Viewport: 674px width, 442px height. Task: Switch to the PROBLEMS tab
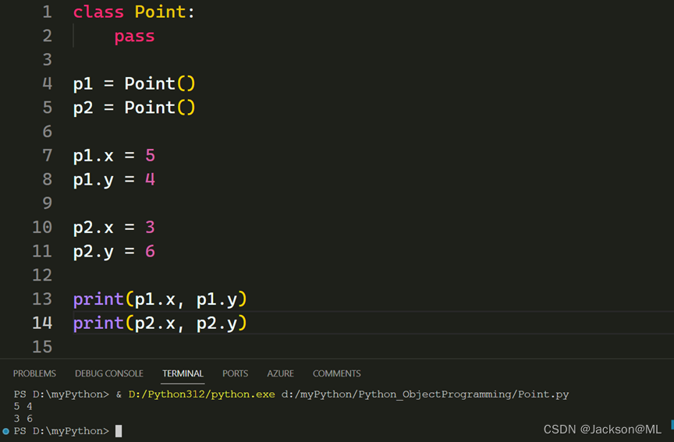click(34, 373)
